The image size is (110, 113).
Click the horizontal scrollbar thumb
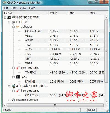tap(55, 105)
